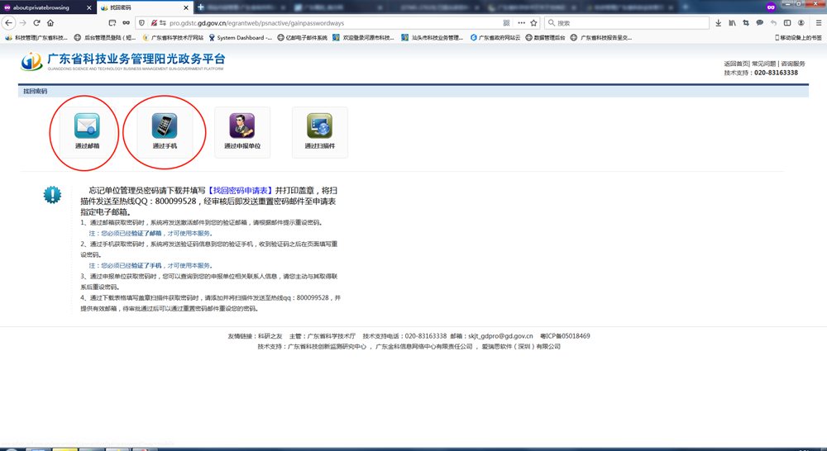Click the 通过邮箱 email recovery icon
The height and width of the screenshot is (451, 827).
87,126
